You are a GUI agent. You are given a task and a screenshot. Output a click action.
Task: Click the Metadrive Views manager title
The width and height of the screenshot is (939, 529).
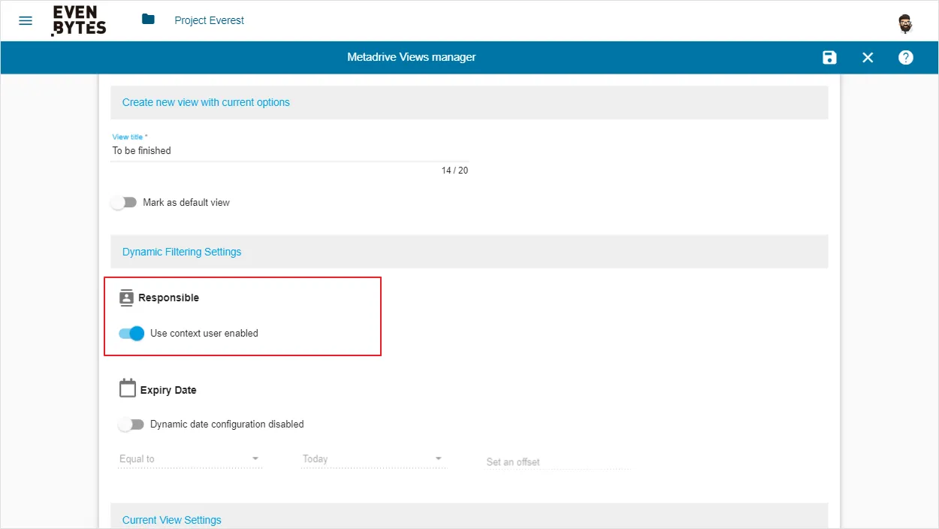(412, 57)
